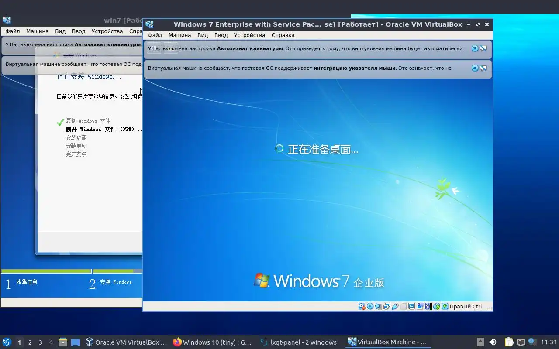Expand hidden tray icons arrow

tap(480, 342)
